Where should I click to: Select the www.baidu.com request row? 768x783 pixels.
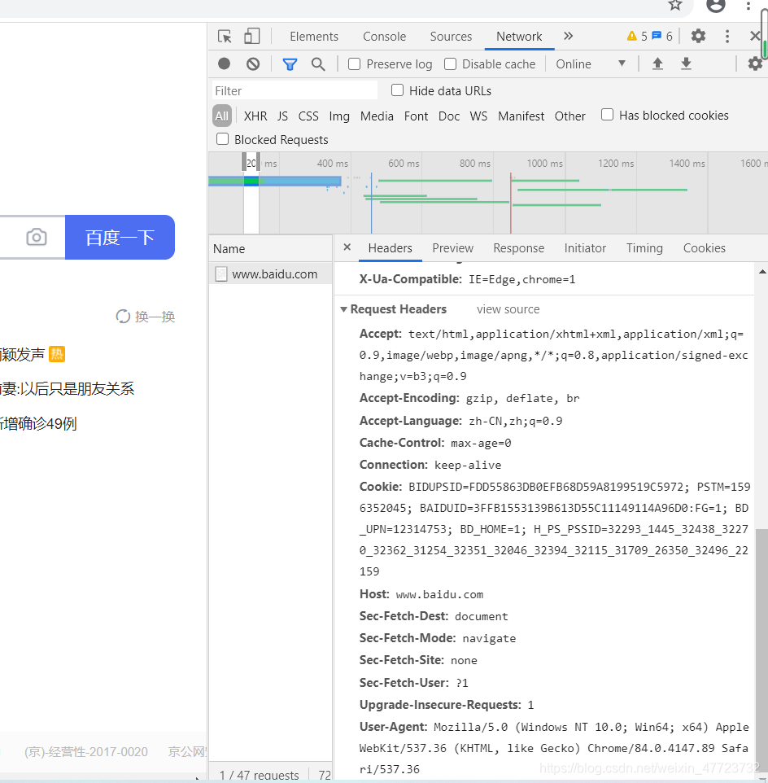pos(270,274)
